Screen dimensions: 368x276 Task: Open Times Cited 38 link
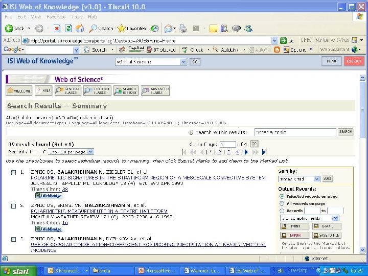pos(65,189)
